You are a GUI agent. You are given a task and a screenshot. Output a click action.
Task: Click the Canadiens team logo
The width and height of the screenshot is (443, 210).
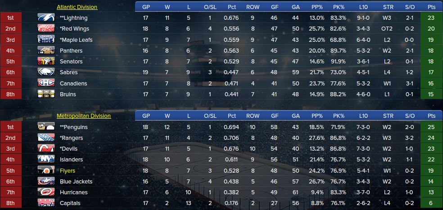[46, 83]
